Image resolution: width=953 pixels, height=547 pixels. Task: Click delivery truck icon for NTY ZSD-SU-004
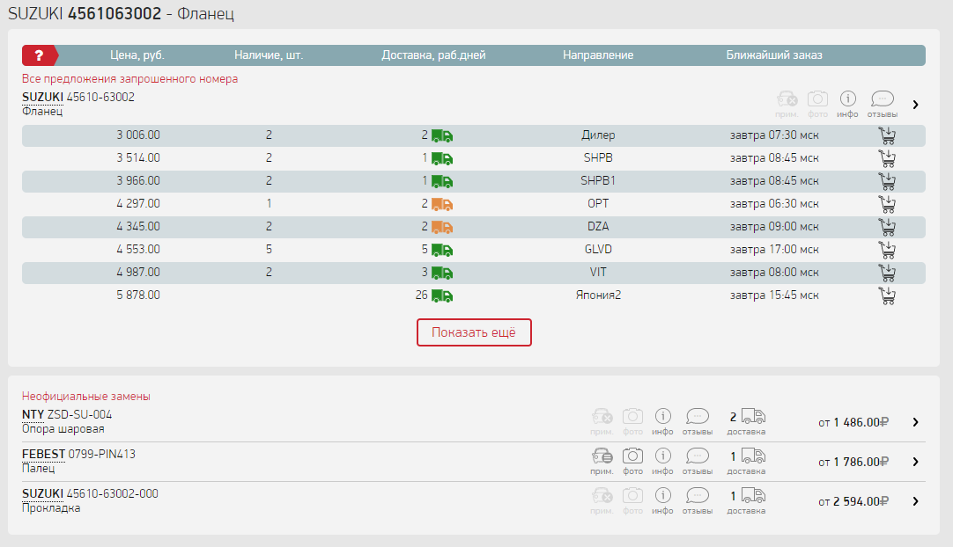pyautogui.click(x=753, y=417)
